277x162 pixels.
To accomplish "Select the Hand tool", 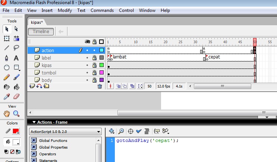I will click(x=7, y=114).
